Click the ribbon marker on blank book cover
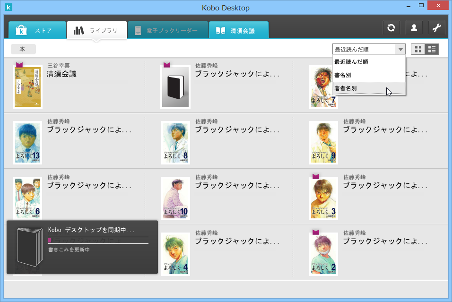452x302 pixels. tap(167, 65)
